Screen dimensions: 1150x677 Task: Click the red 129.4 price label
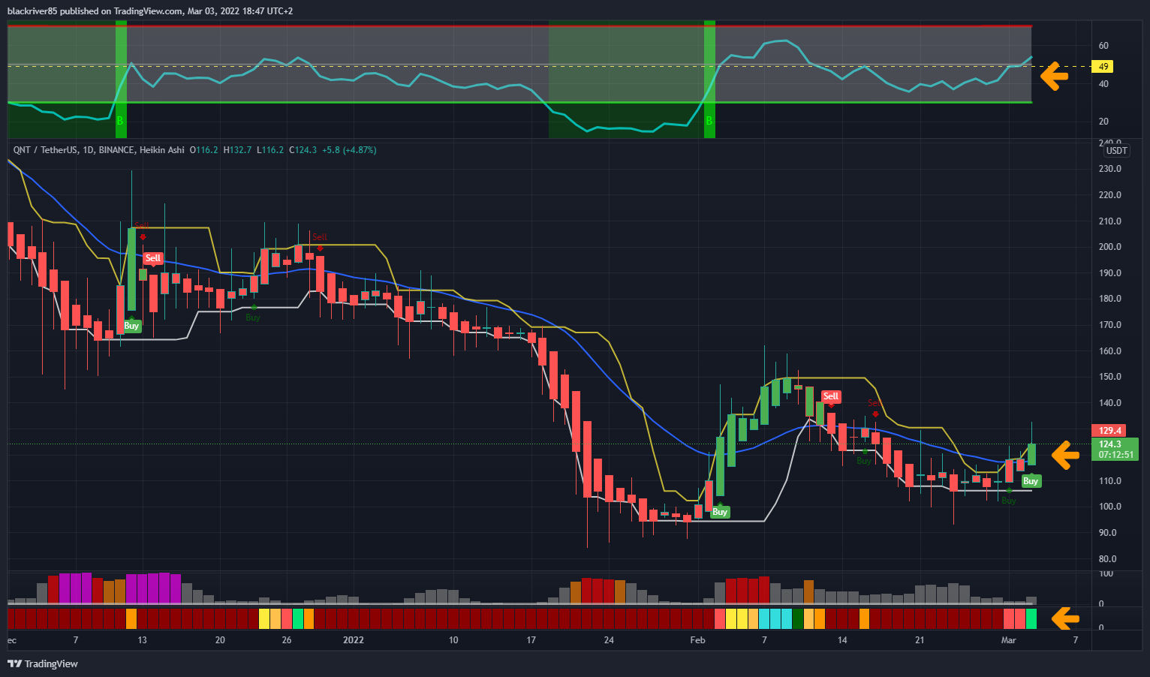point(1110,430)
